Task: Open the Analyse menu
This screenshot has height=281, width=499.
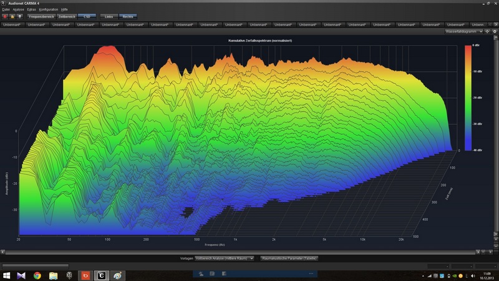Action: 18,10
